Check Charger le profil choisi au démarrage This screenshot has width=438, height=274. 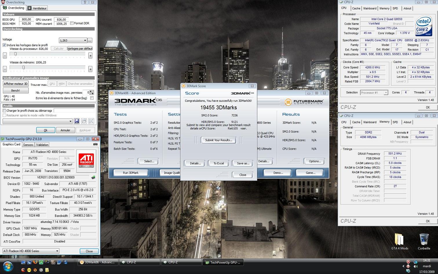click(x=4, y=110)
